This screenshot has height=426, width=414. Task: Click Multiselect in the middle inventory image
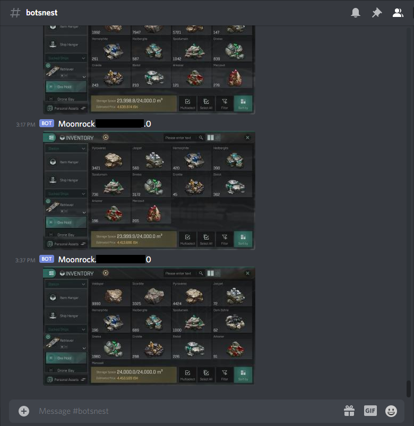pyautogui.click(x=187, y=239)
